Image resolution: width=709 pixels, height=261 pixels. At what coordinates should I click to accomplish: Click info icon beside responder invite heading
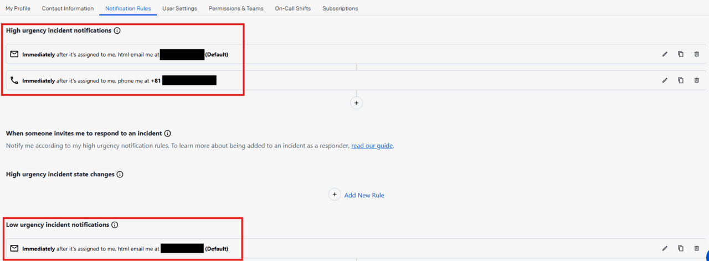[168, 134]
